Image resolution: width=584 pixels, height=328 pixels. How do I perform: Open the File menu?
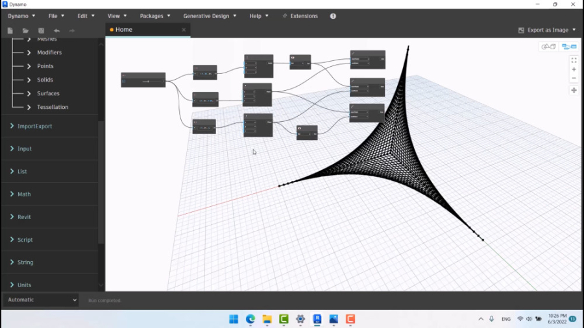coord(56,16)
